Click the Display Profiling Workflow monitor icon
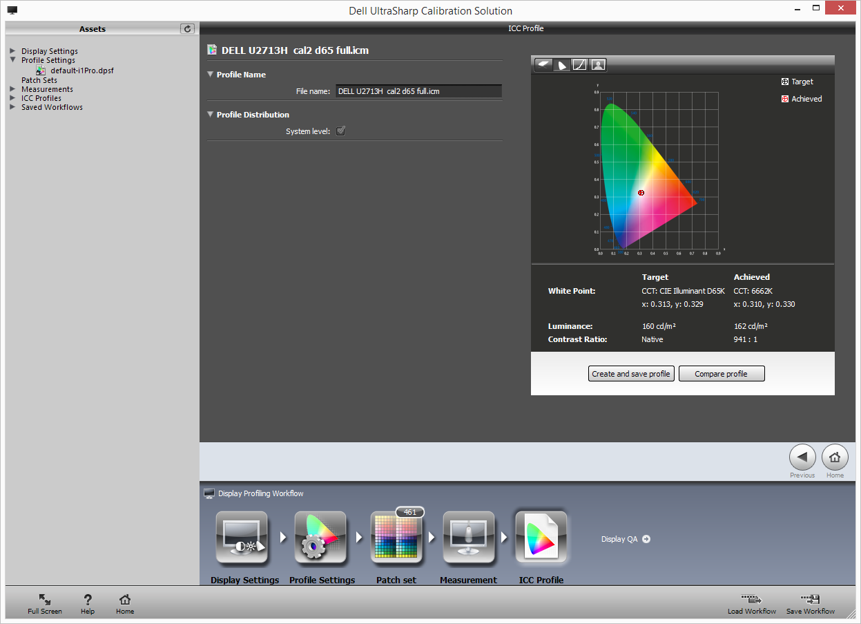Screen dimensions: 861x624 pyautogui.click(x=209, y=493)
